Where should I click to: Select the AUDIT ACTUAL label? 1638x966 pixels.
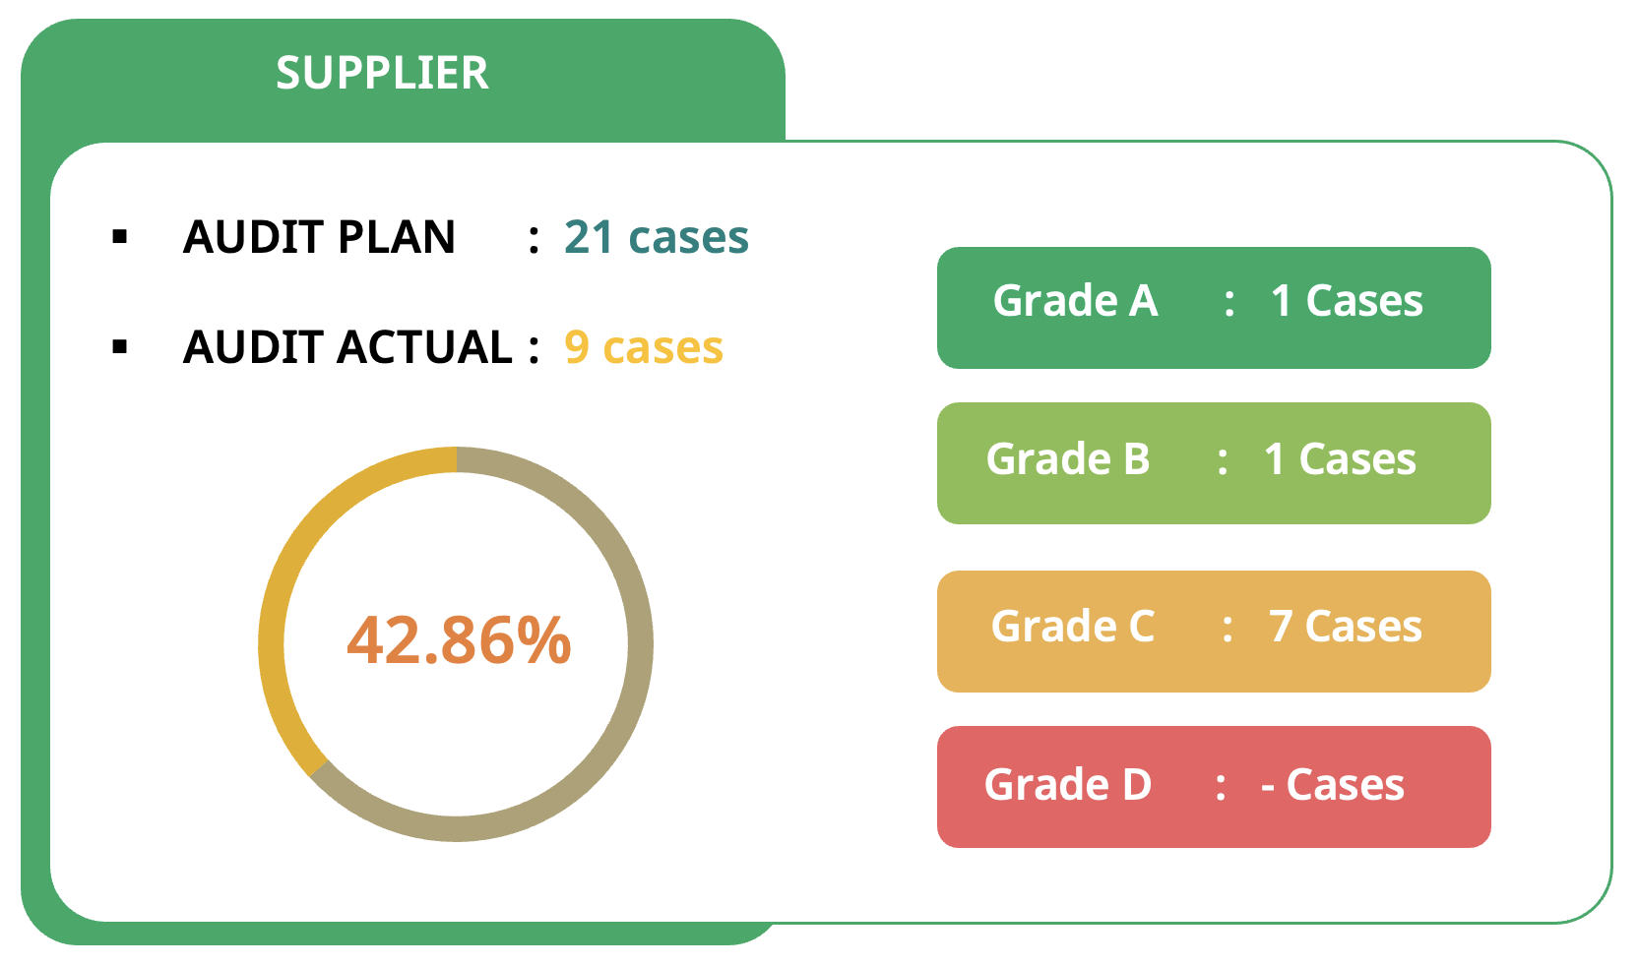[346, 347]
